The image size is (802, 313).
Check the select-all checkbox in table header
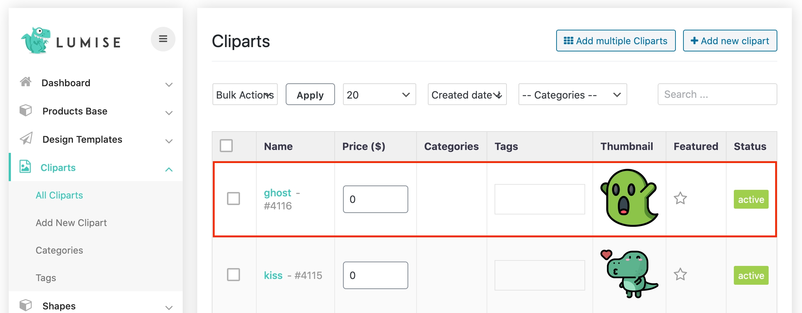226,146
